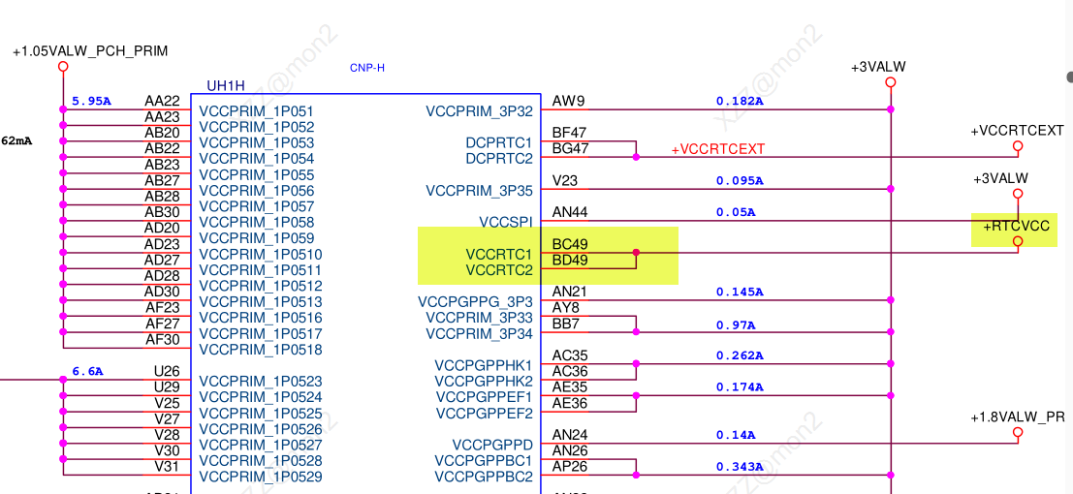Click pin name DCPRTC2

497,159
